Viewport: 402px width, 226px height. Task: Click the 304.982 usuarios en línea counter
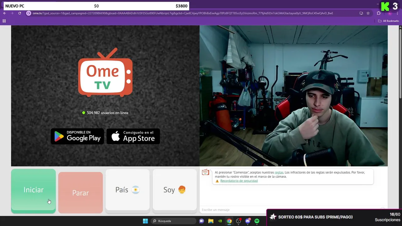[105, 113]
